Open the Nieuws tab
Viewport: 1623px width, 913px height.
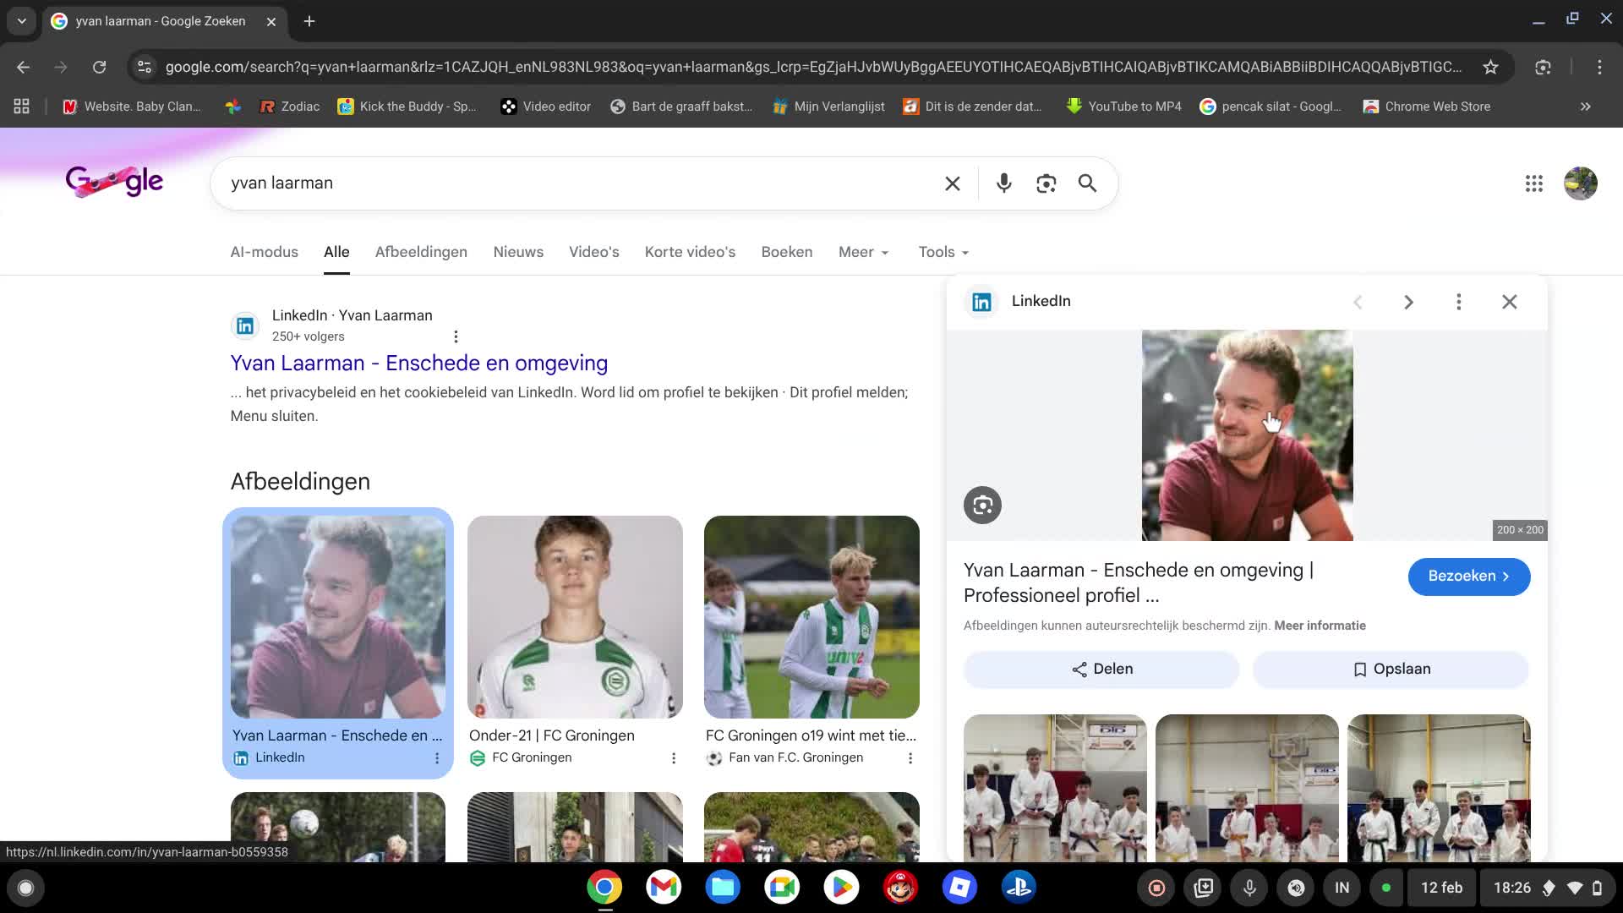518,252
